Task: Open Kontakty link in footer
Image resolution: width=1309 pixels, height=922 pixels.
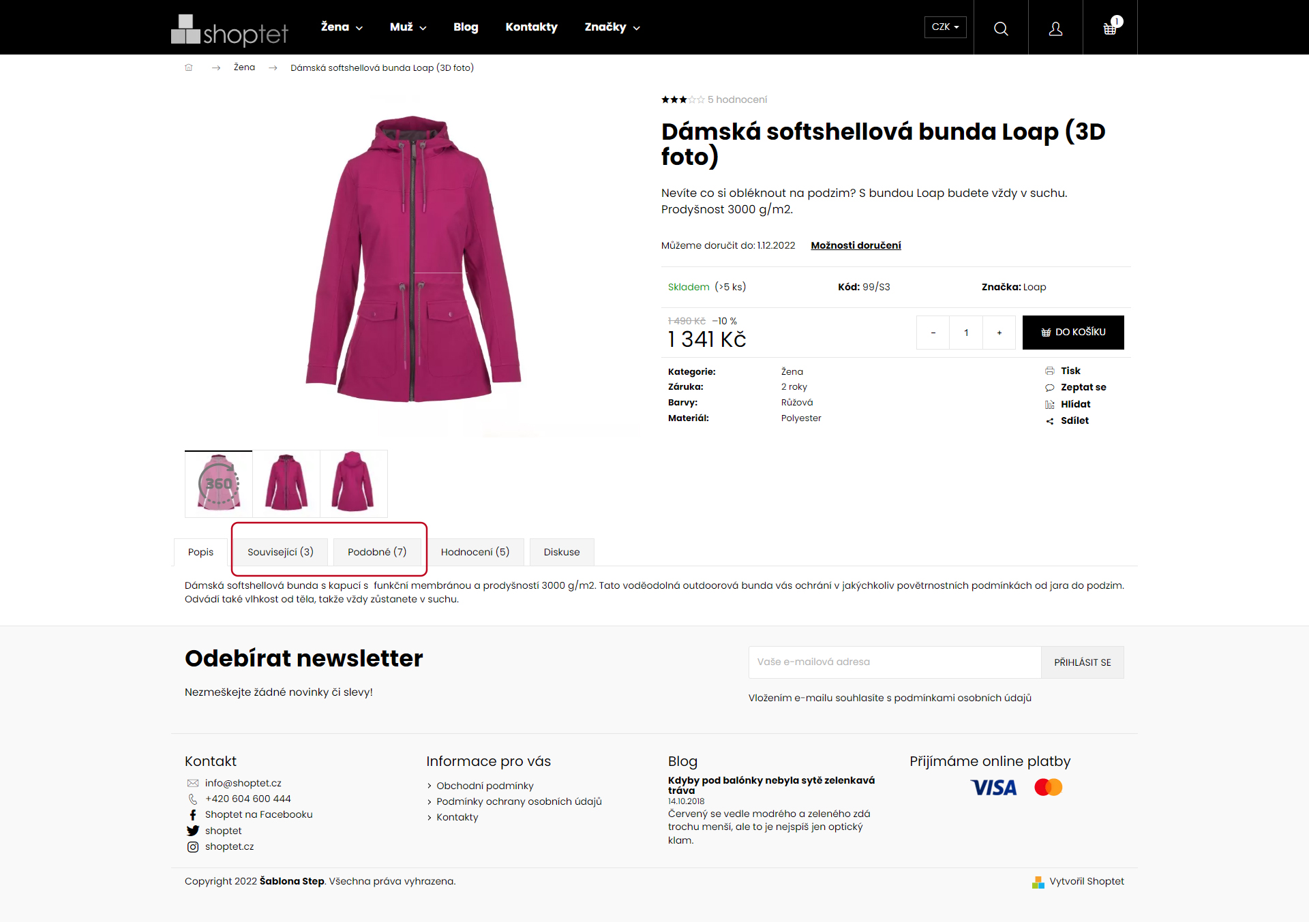Action: coord(457,817)
